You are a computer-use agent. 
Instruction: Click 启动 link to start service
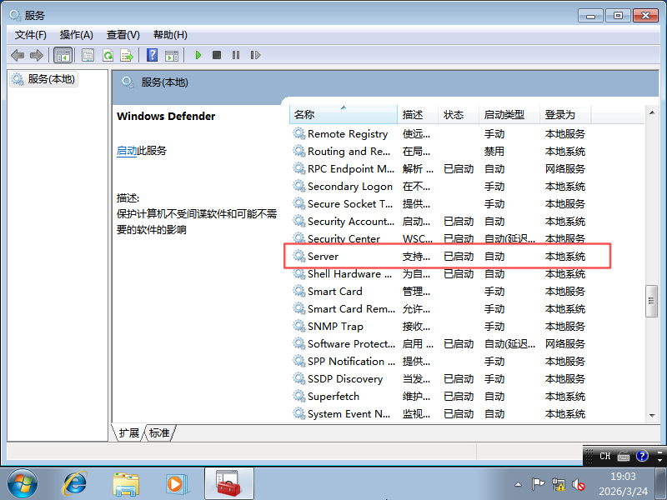(127, 151)
